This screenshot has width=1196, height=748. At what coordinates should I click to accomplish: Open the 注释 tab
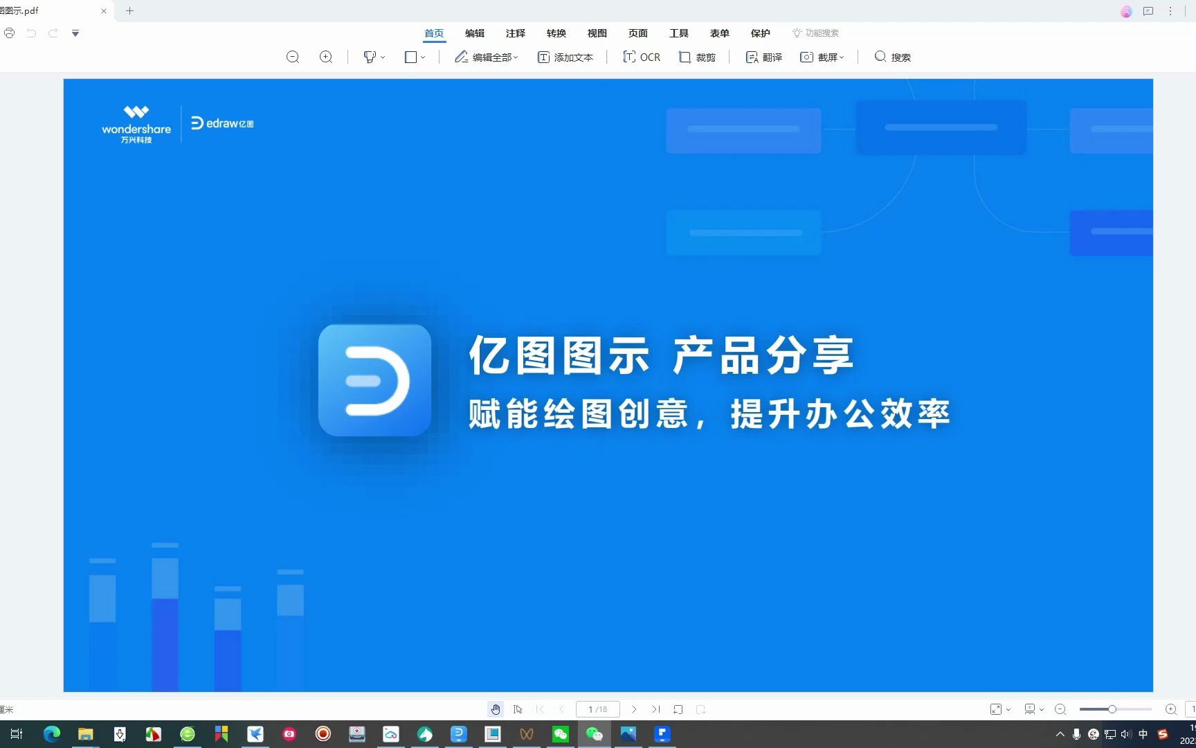(x=516, y=33)
